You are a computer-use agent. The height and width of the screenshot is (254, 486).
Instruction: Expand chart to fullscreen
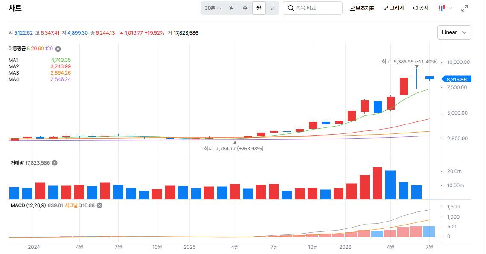[464, 9]
